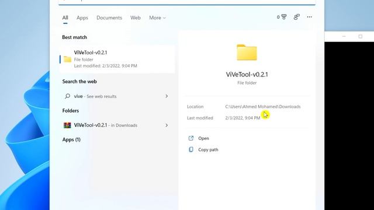Click the account feedback people icon
Viewport: 374px width, 210px height.
click(x=296, y=17)
